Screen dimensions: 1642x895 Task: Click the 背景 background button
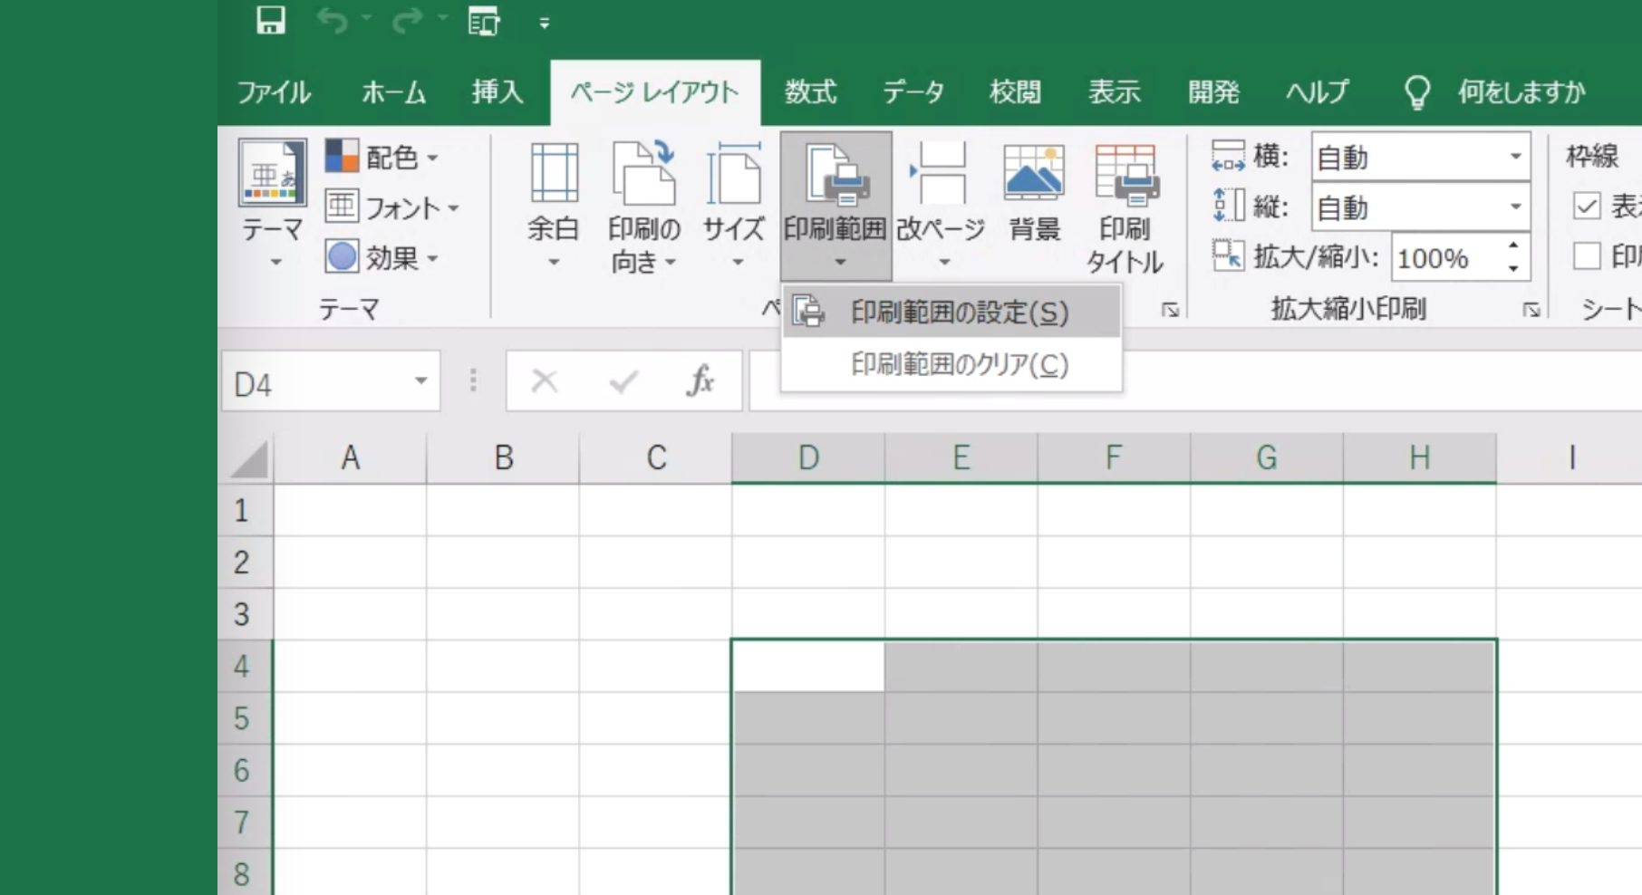coord(1034,194)
